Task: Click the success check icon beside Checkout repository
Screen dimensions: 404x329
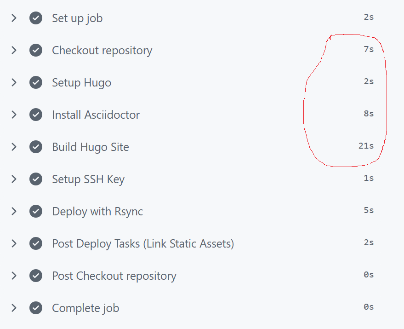Action: (x=36, y=51)
